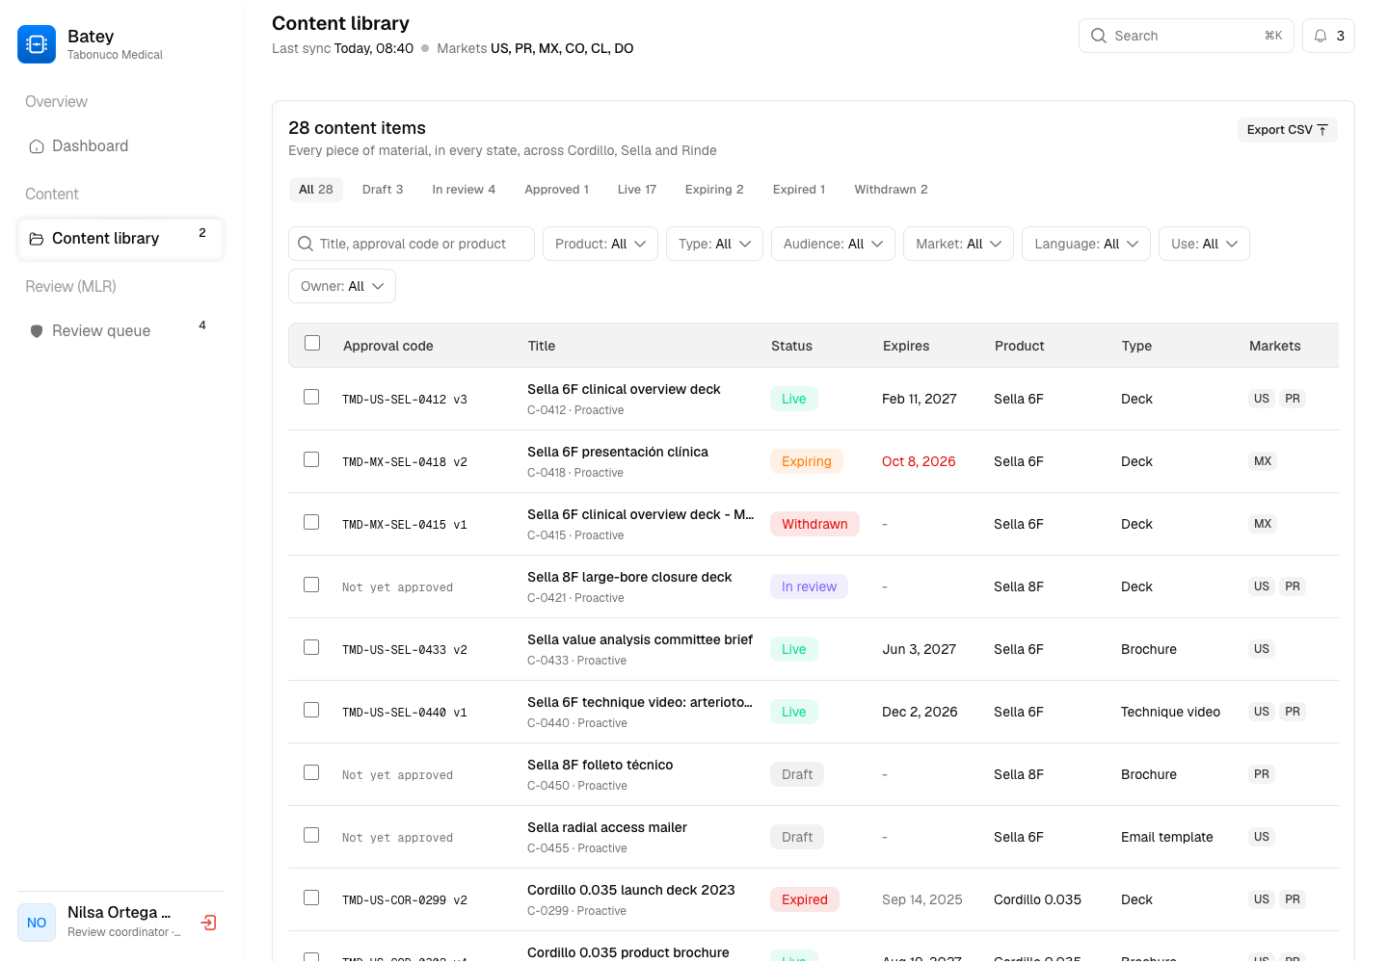Click the Export CSV button

click(x=1288, y=130)
